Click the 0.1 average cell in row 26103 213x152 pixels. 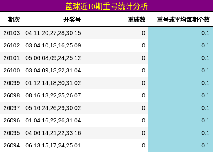[180, 33]
